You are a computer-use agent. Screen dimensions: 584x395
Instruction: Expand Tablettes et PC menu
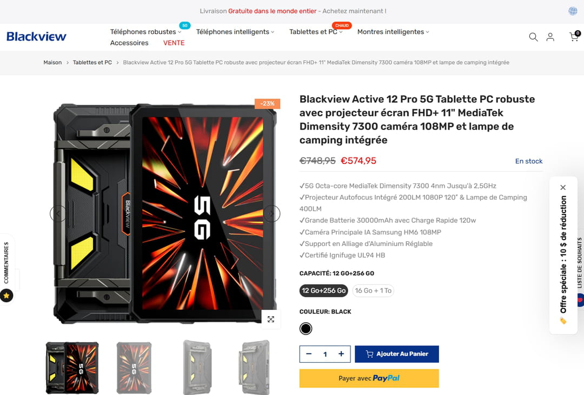(x=316, y=32)
